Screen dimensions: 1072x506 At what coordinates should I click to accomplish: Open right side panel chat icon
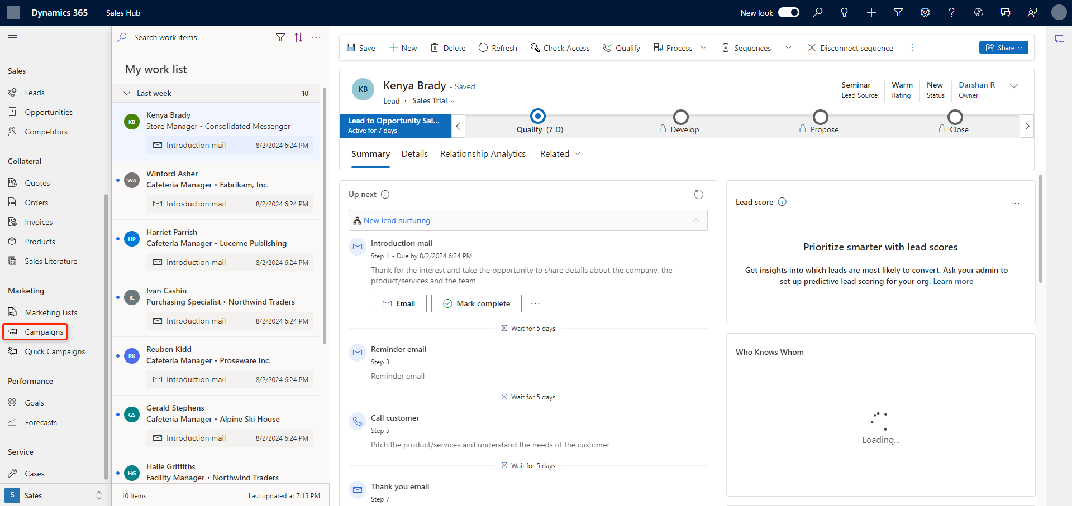coord(1059,39)
